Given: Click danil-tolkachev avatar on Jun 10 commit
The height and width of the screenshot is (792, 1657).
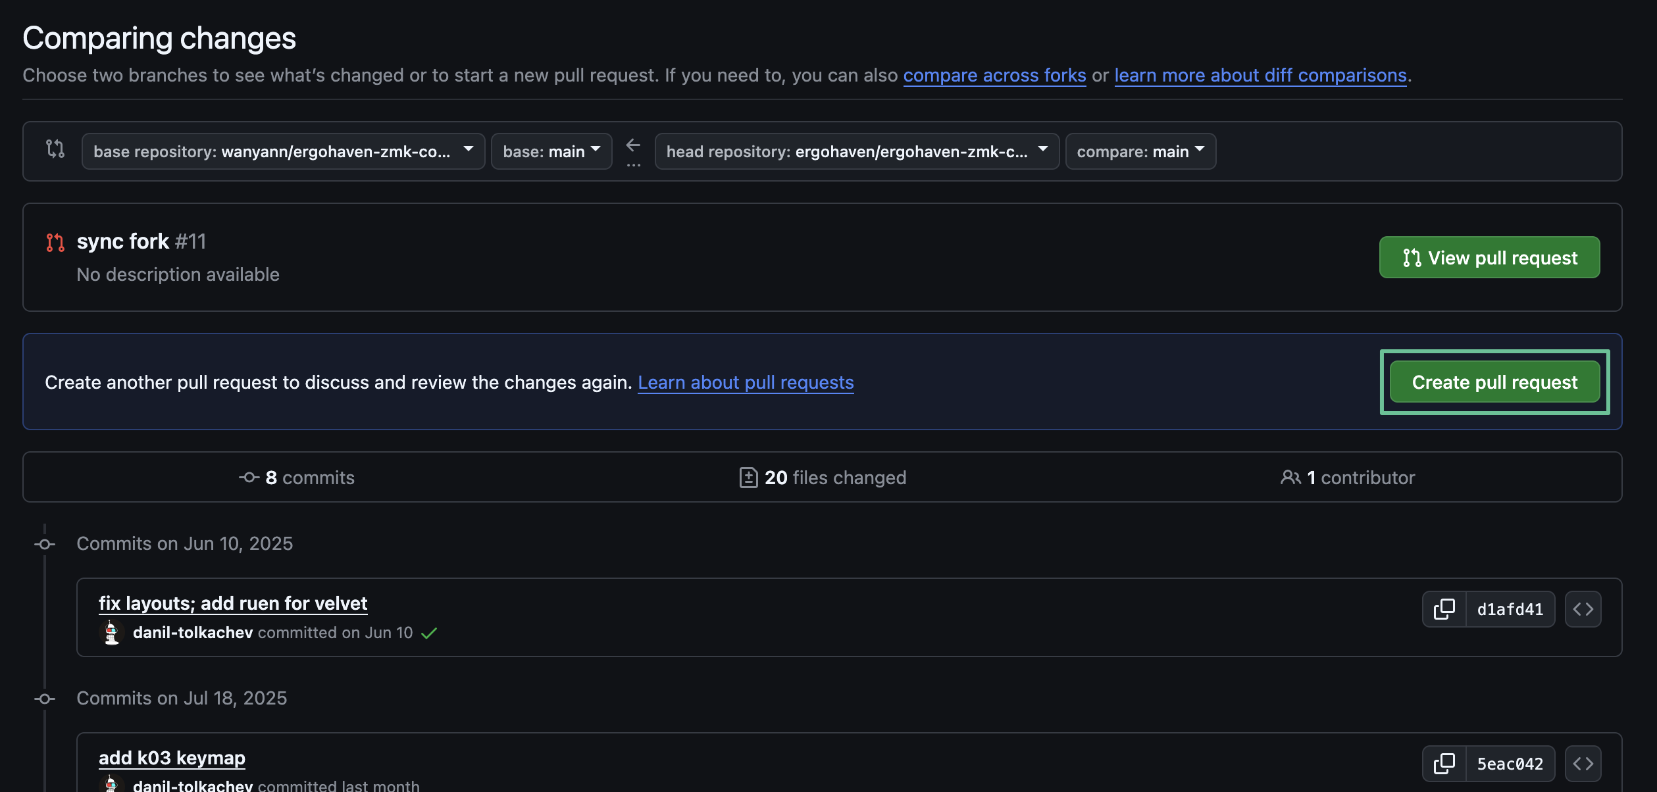Looking at the screenshot, I should [111, 633].
